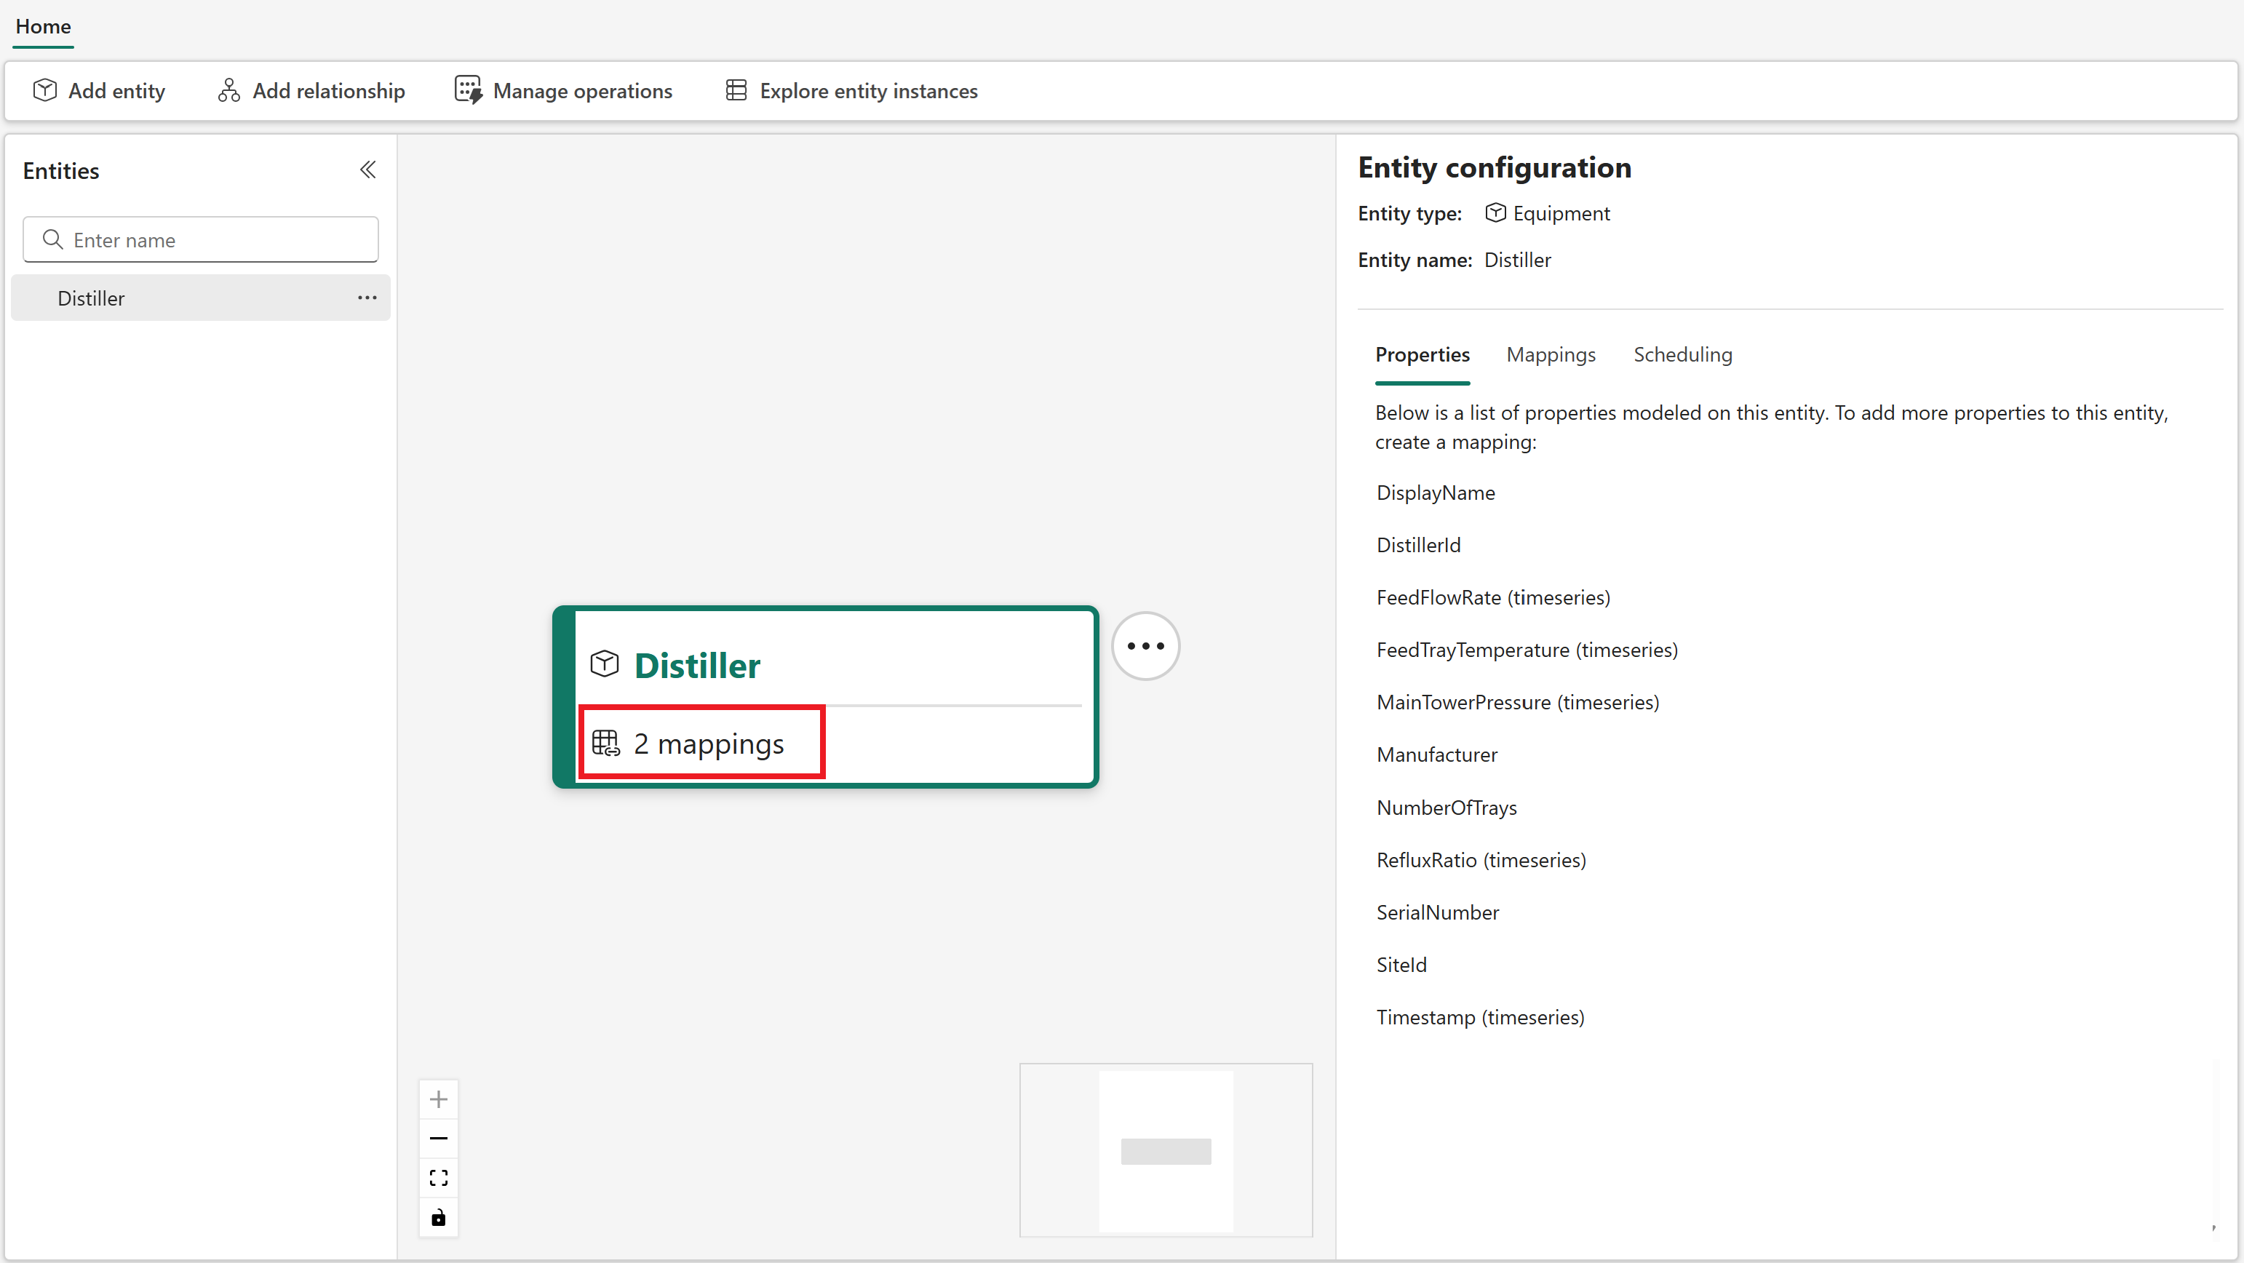This screenshot has height=1263, width=2244.
Task: Click the Manage operations icon
Action: tap(468, 91)
